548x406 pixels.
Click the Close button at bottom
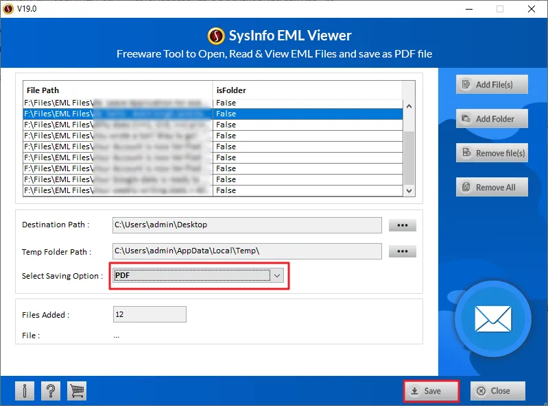(x=498, y=391)
